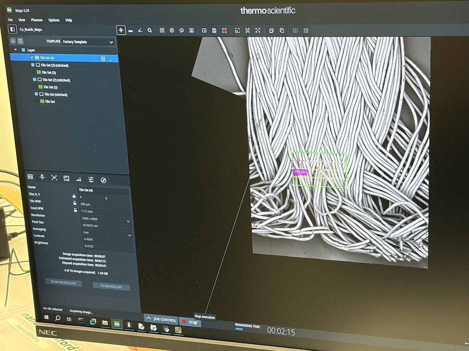Click the magenta 300 µm tile label
This screenshot has width=469, height=351.
point(300,172)
